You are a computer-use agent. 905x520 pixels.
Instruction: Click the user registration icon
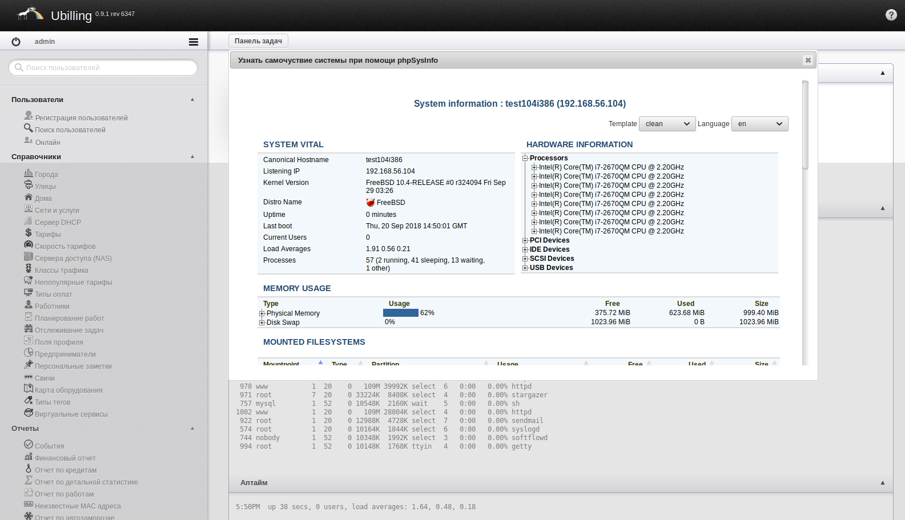coord(29,116)
